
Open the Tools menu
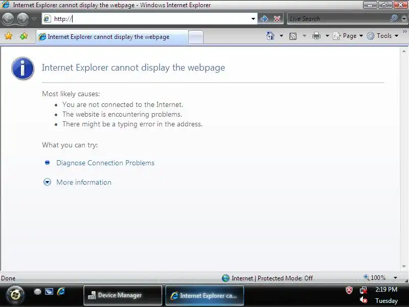382,36
